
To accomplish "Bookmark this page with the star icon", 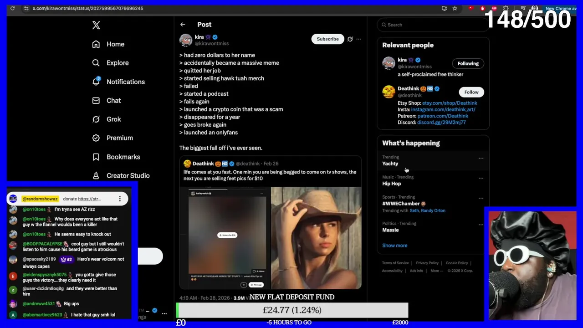I will click(x=455, y=8).
